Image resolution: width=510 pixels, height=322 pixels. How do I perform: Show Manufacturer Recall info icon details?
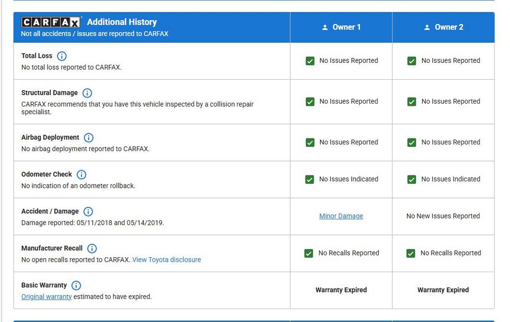coord(92,248)
